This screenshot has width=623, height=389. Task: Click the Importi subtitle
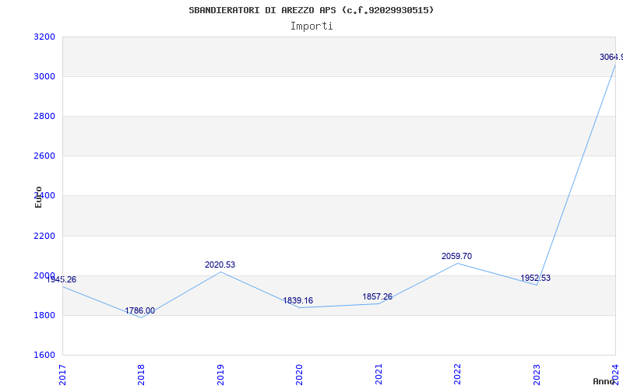pos(311,26)
